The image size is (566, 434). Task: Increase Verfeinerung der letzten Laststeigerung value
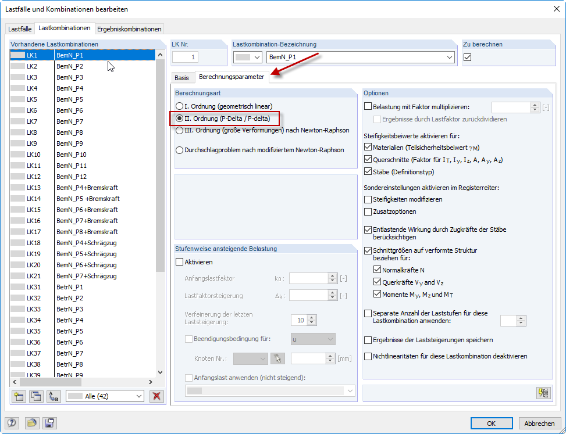pyautogui.click(x=312, y=318)
